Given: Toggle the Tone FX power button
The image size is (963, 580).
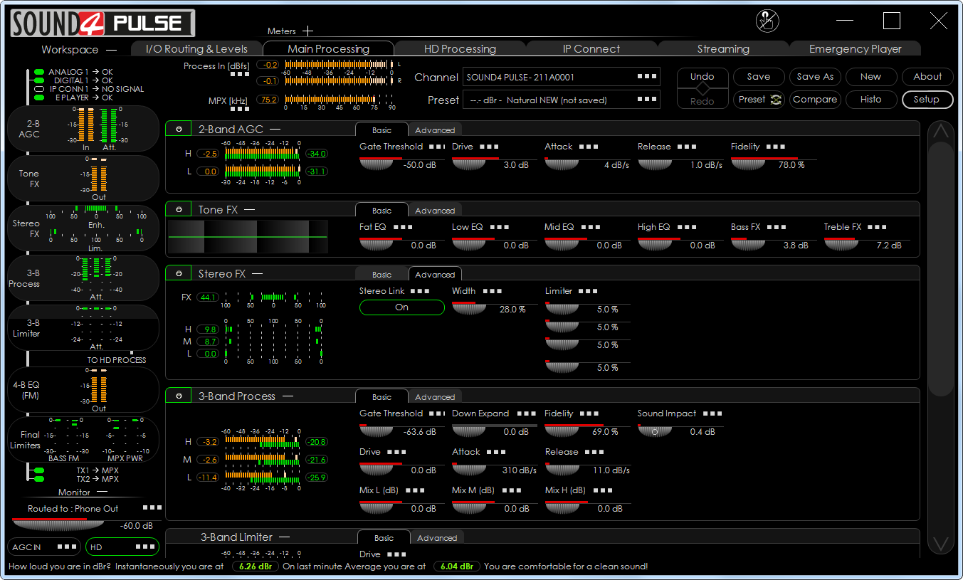Looking at the screenshot, I should tap(179, 209).
